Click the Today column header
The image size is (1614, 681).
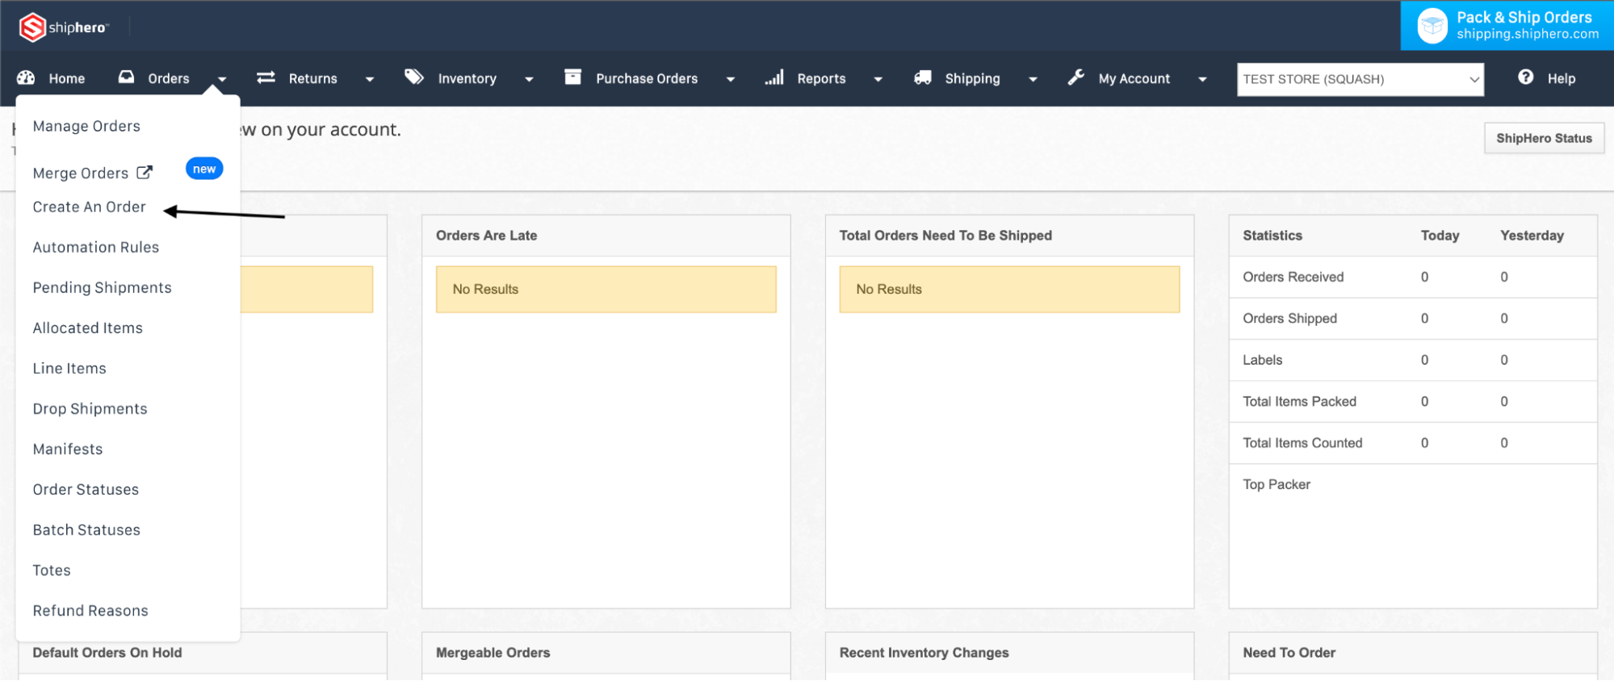click(1440, 236)
